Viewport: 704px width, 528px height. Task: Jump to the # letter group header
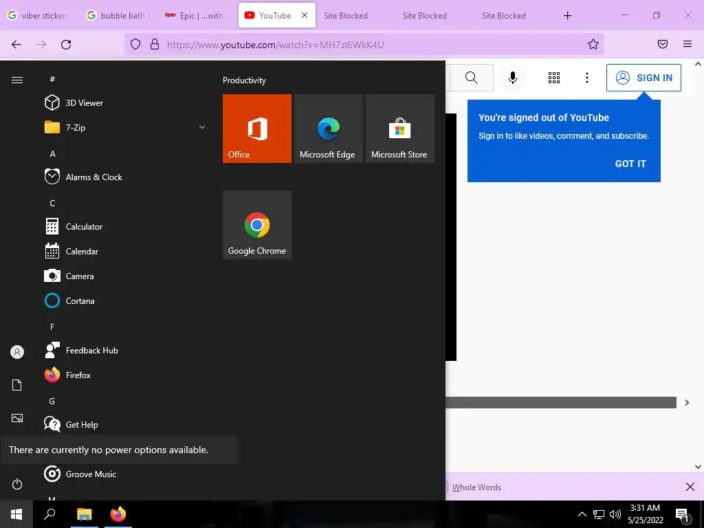(x=52, y=79)
